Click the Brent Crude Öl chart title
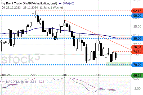The width and height of the screenshot is (143, 95). click(32, 3)
